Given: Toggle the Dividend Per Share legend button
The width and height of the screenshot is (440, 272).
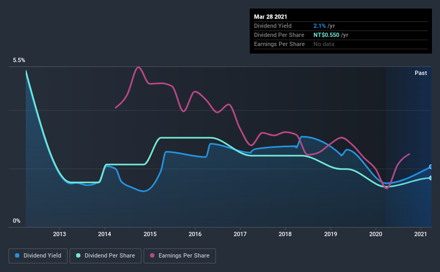Looking at the screenshot, I should coord(106,256).
